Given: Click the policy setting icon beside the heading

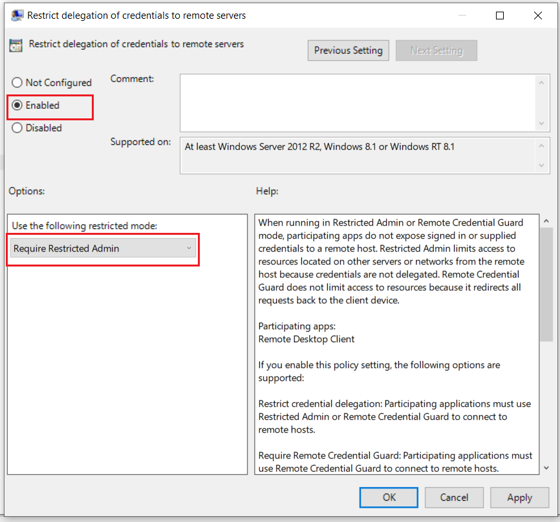Looking at the screenshot, I should (15, 46).
